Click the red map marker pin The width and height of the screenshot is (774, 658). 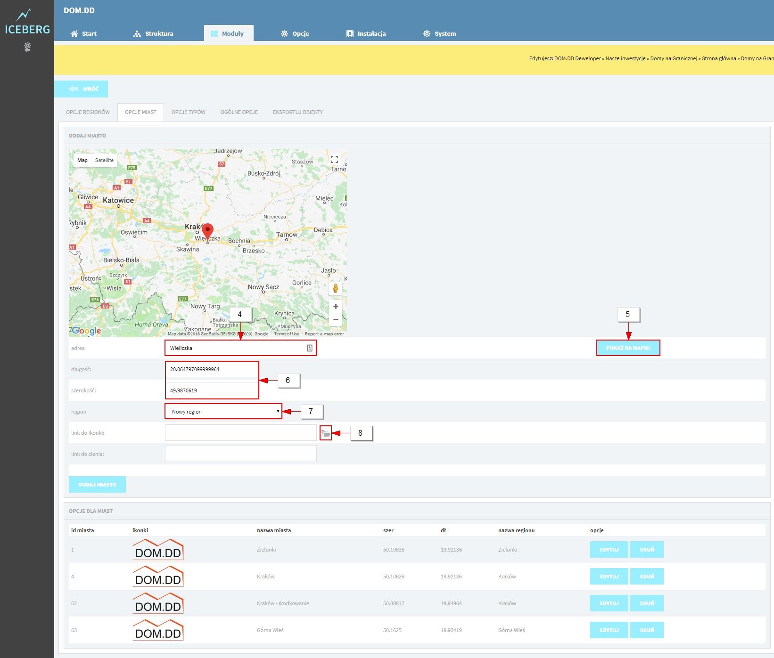[x=207, y=232]
